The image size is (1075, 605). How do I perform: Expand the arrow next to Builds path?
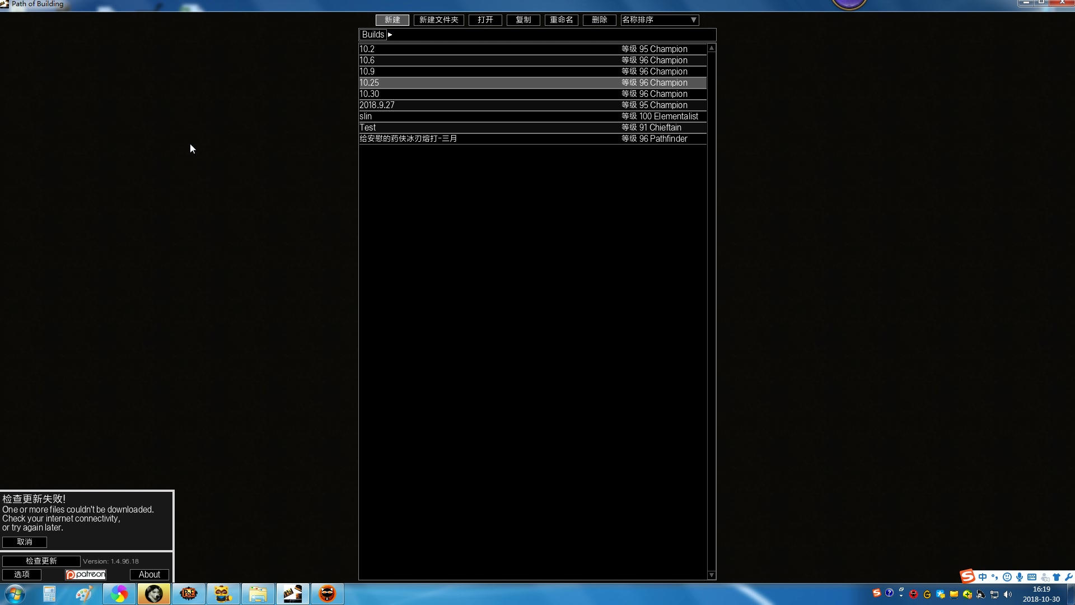(x=390, y=35)
